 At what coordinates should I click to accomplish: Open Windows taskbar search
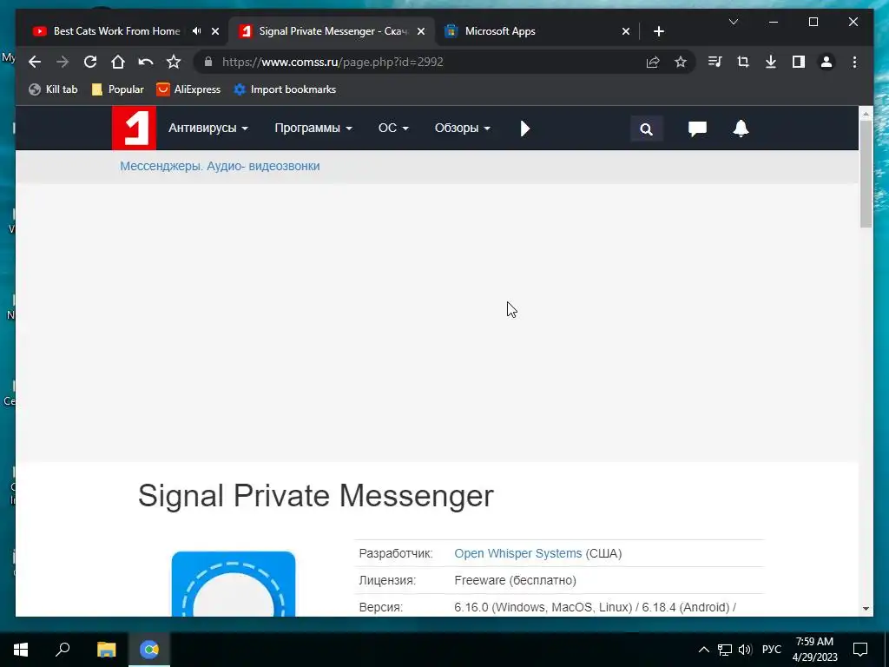[x=63, y=650]
